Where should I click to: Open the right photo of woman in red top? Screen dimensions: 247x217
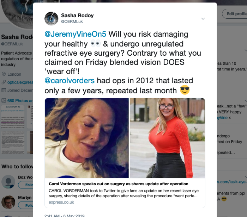168,138
